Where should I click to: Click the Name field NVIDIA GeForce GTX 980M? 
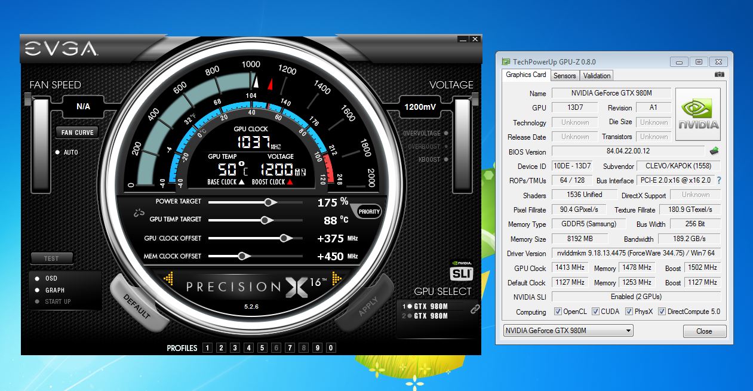[611, 93]
